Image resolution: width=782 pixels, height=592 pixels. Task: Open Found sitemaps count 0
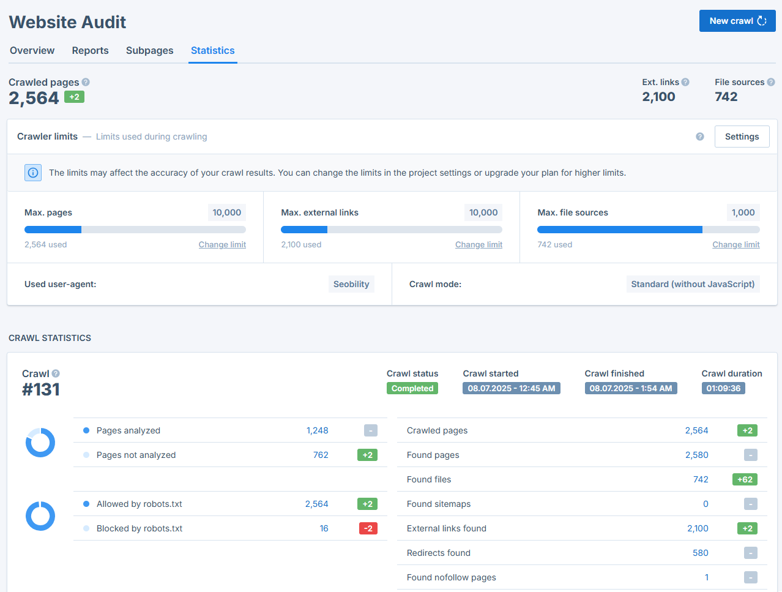(x=706, y=504)
